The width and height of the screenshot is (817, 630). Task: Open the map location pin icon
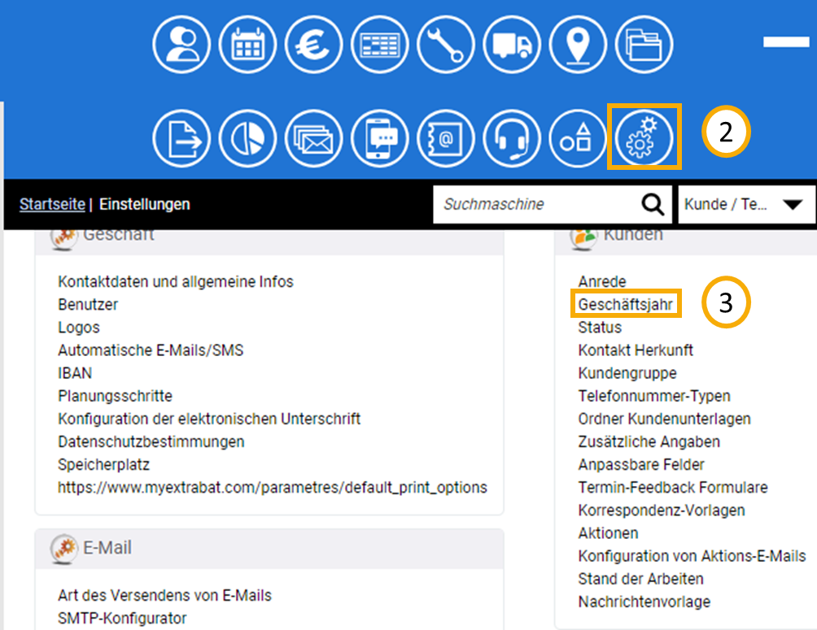click(578, 44)
